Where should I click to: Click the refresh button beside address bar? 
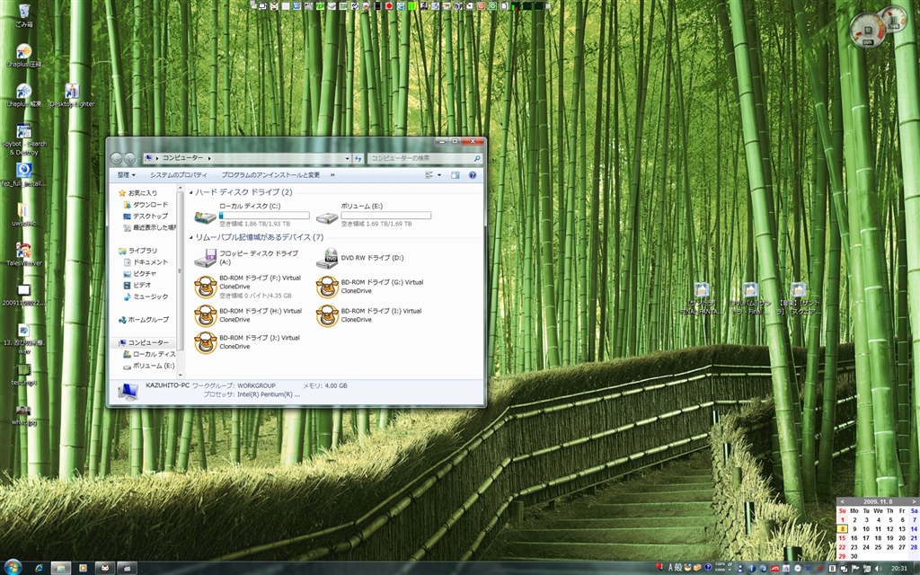358,158
